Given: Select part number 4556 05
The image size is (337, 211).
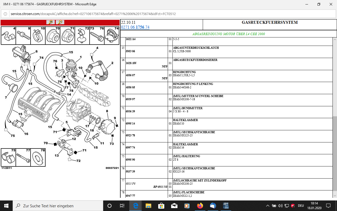Looking at the screenshot, I should pos(130,87).
